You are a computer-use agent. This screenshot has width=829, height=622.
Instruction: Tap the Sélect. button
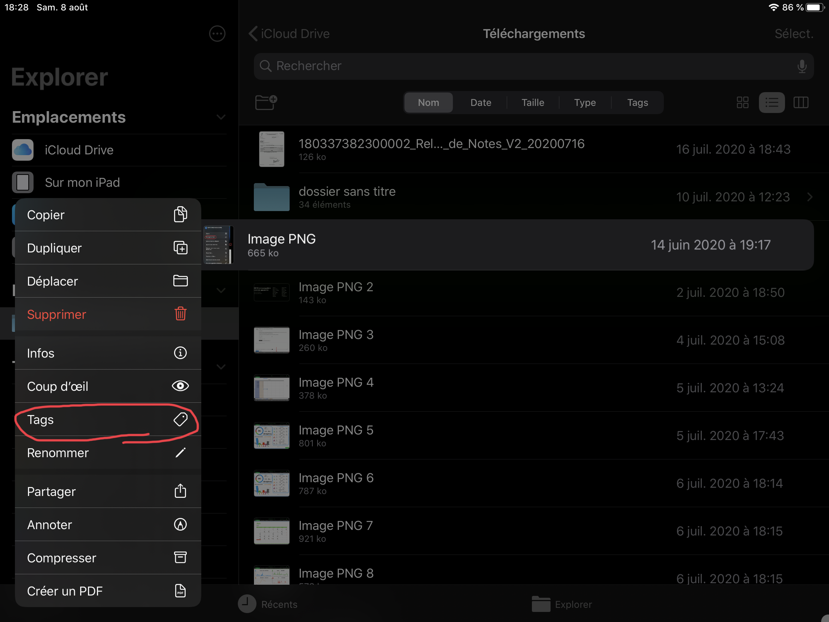click(794, 34)
